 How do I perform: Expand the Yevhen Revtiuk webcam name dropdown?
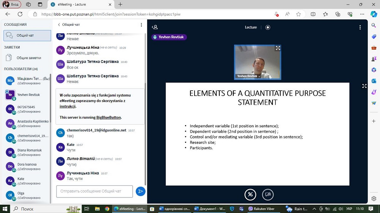coord(259,76)
